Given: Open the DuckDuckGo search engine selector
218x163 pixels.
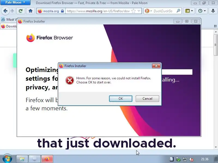Looking at the screenshot, I should pos(148,11).
